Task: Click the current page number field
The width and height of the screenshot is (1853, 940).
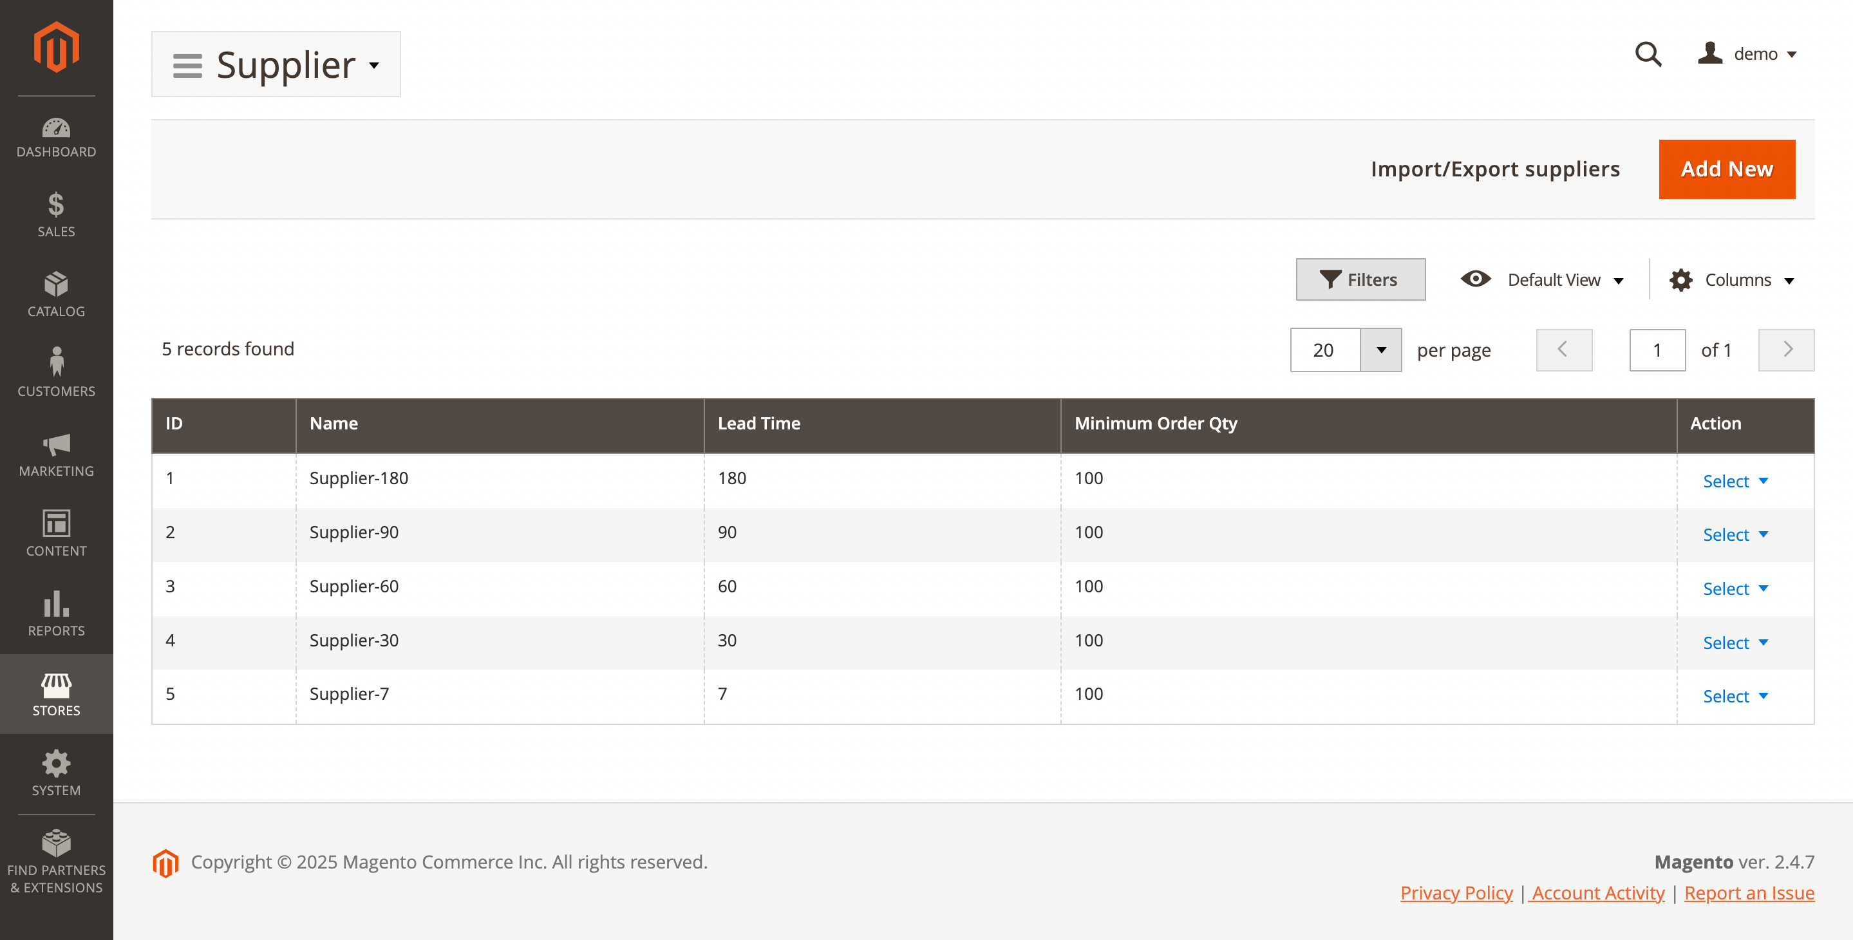Action: point(1657,350)
